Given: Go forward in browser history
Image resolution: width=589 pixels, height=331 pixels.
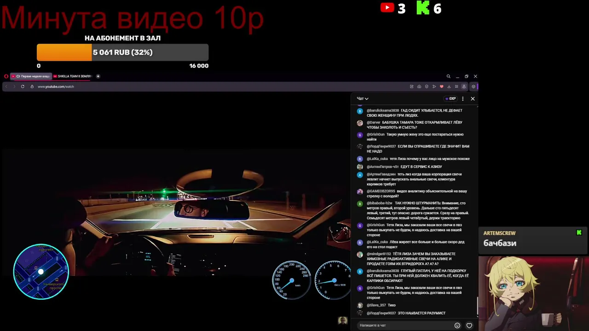Looking at the screenshot, I should [14, 86].
